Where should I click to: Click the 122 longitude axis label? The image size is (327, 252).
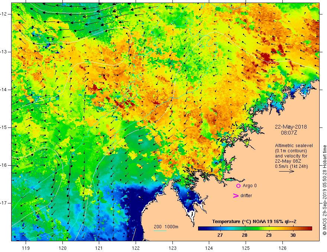[136, 248]
